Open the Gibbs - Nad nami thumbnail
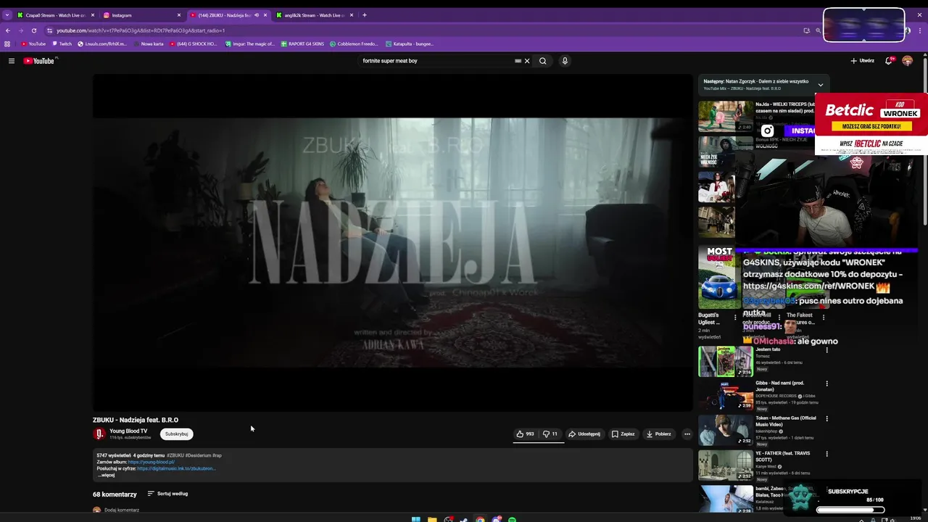The height and width of the screenshot is (522, 928). [x=725, y=395]
